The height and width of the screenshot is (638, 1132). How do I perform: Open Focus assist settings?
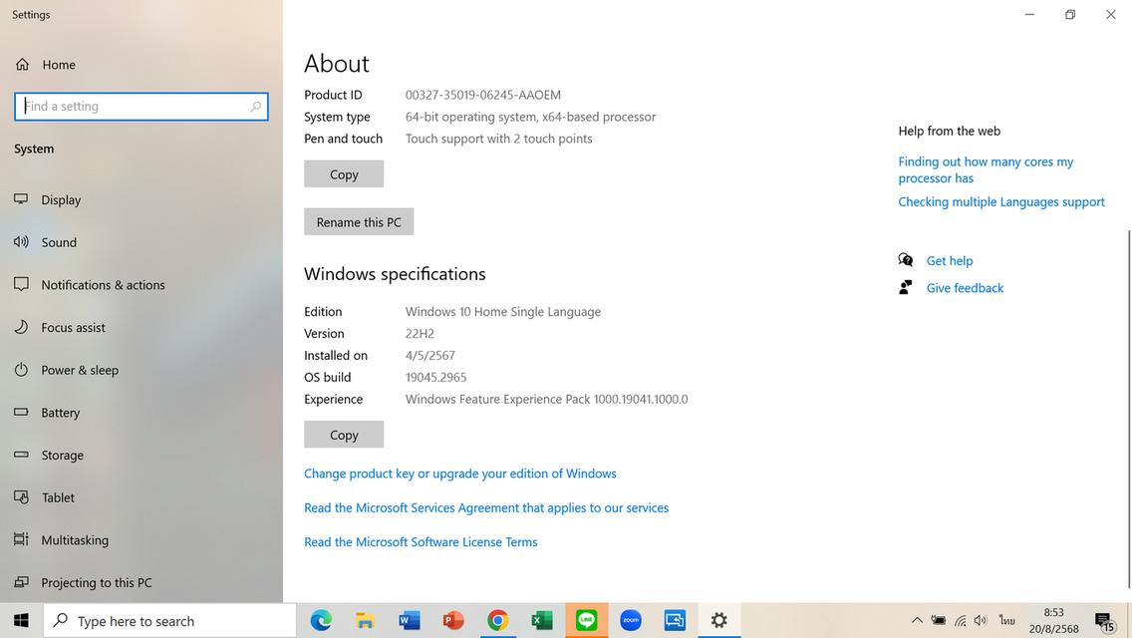pos(141,327)
